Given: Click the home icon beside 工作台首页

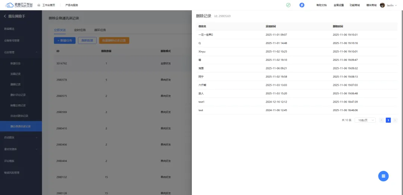Looking at the screenshot, I should pyautogui.click(x=39, y=5).
